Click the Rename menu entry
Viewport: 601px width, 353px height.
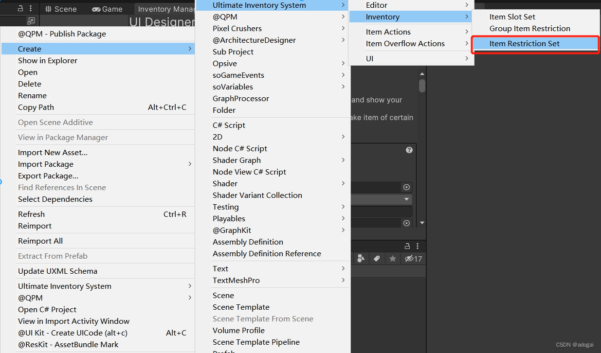click(x=98, y=95)
